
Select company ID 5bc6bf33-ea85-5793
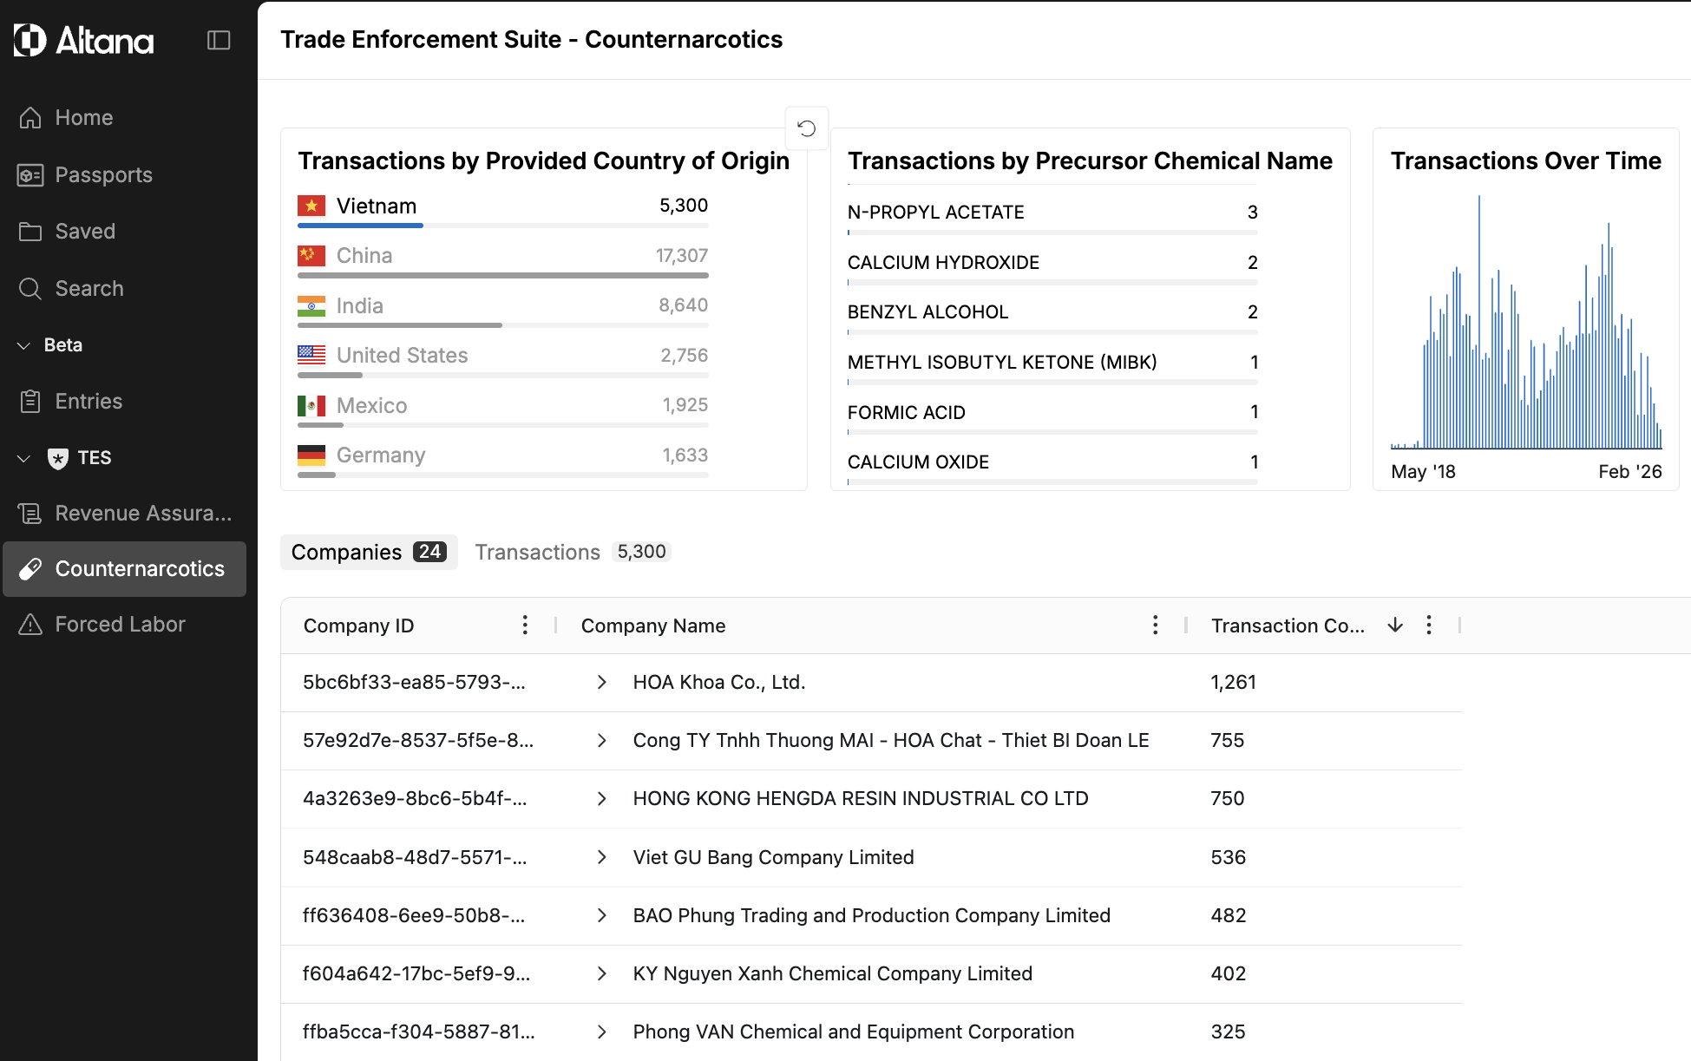414,683
